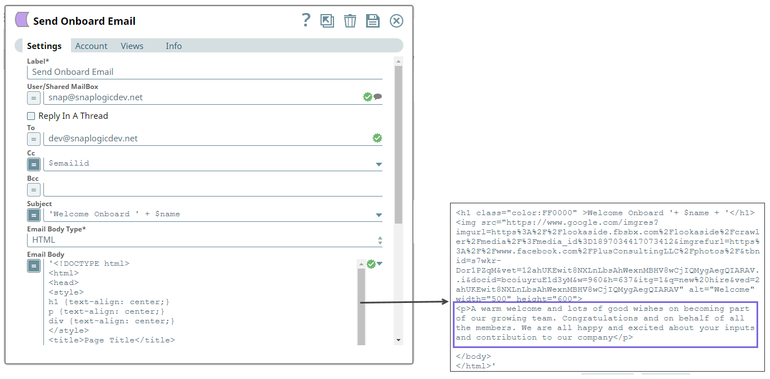Click the comment bubble in the mailbox field

[x=378, y=97]
